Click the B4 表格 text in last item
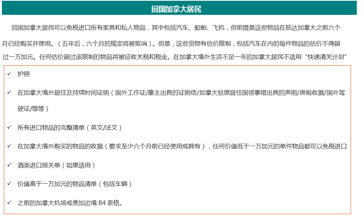The image size is (364, 224). click(x=110, y=203)
